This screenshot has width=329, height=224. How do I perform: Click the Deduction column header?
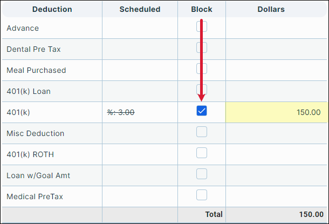pos(51,9)
